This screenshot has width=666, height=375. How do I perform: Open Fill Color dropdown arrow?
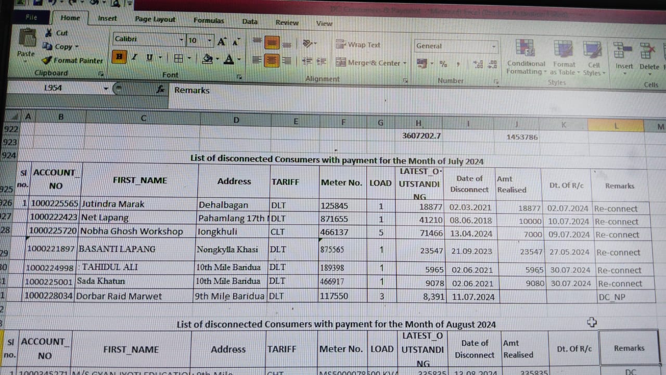[217, 59]
